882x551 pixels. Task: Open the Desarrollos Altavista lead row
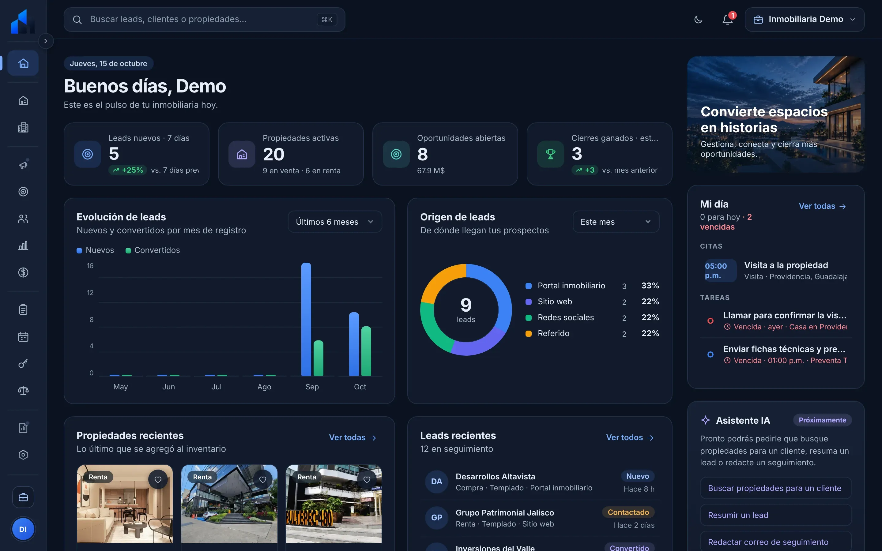539,482
